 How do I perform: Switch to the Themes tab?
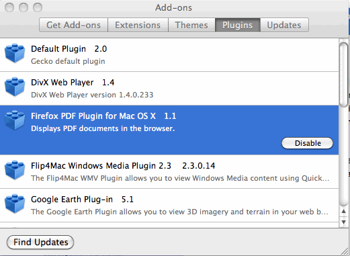pos(191,25)
